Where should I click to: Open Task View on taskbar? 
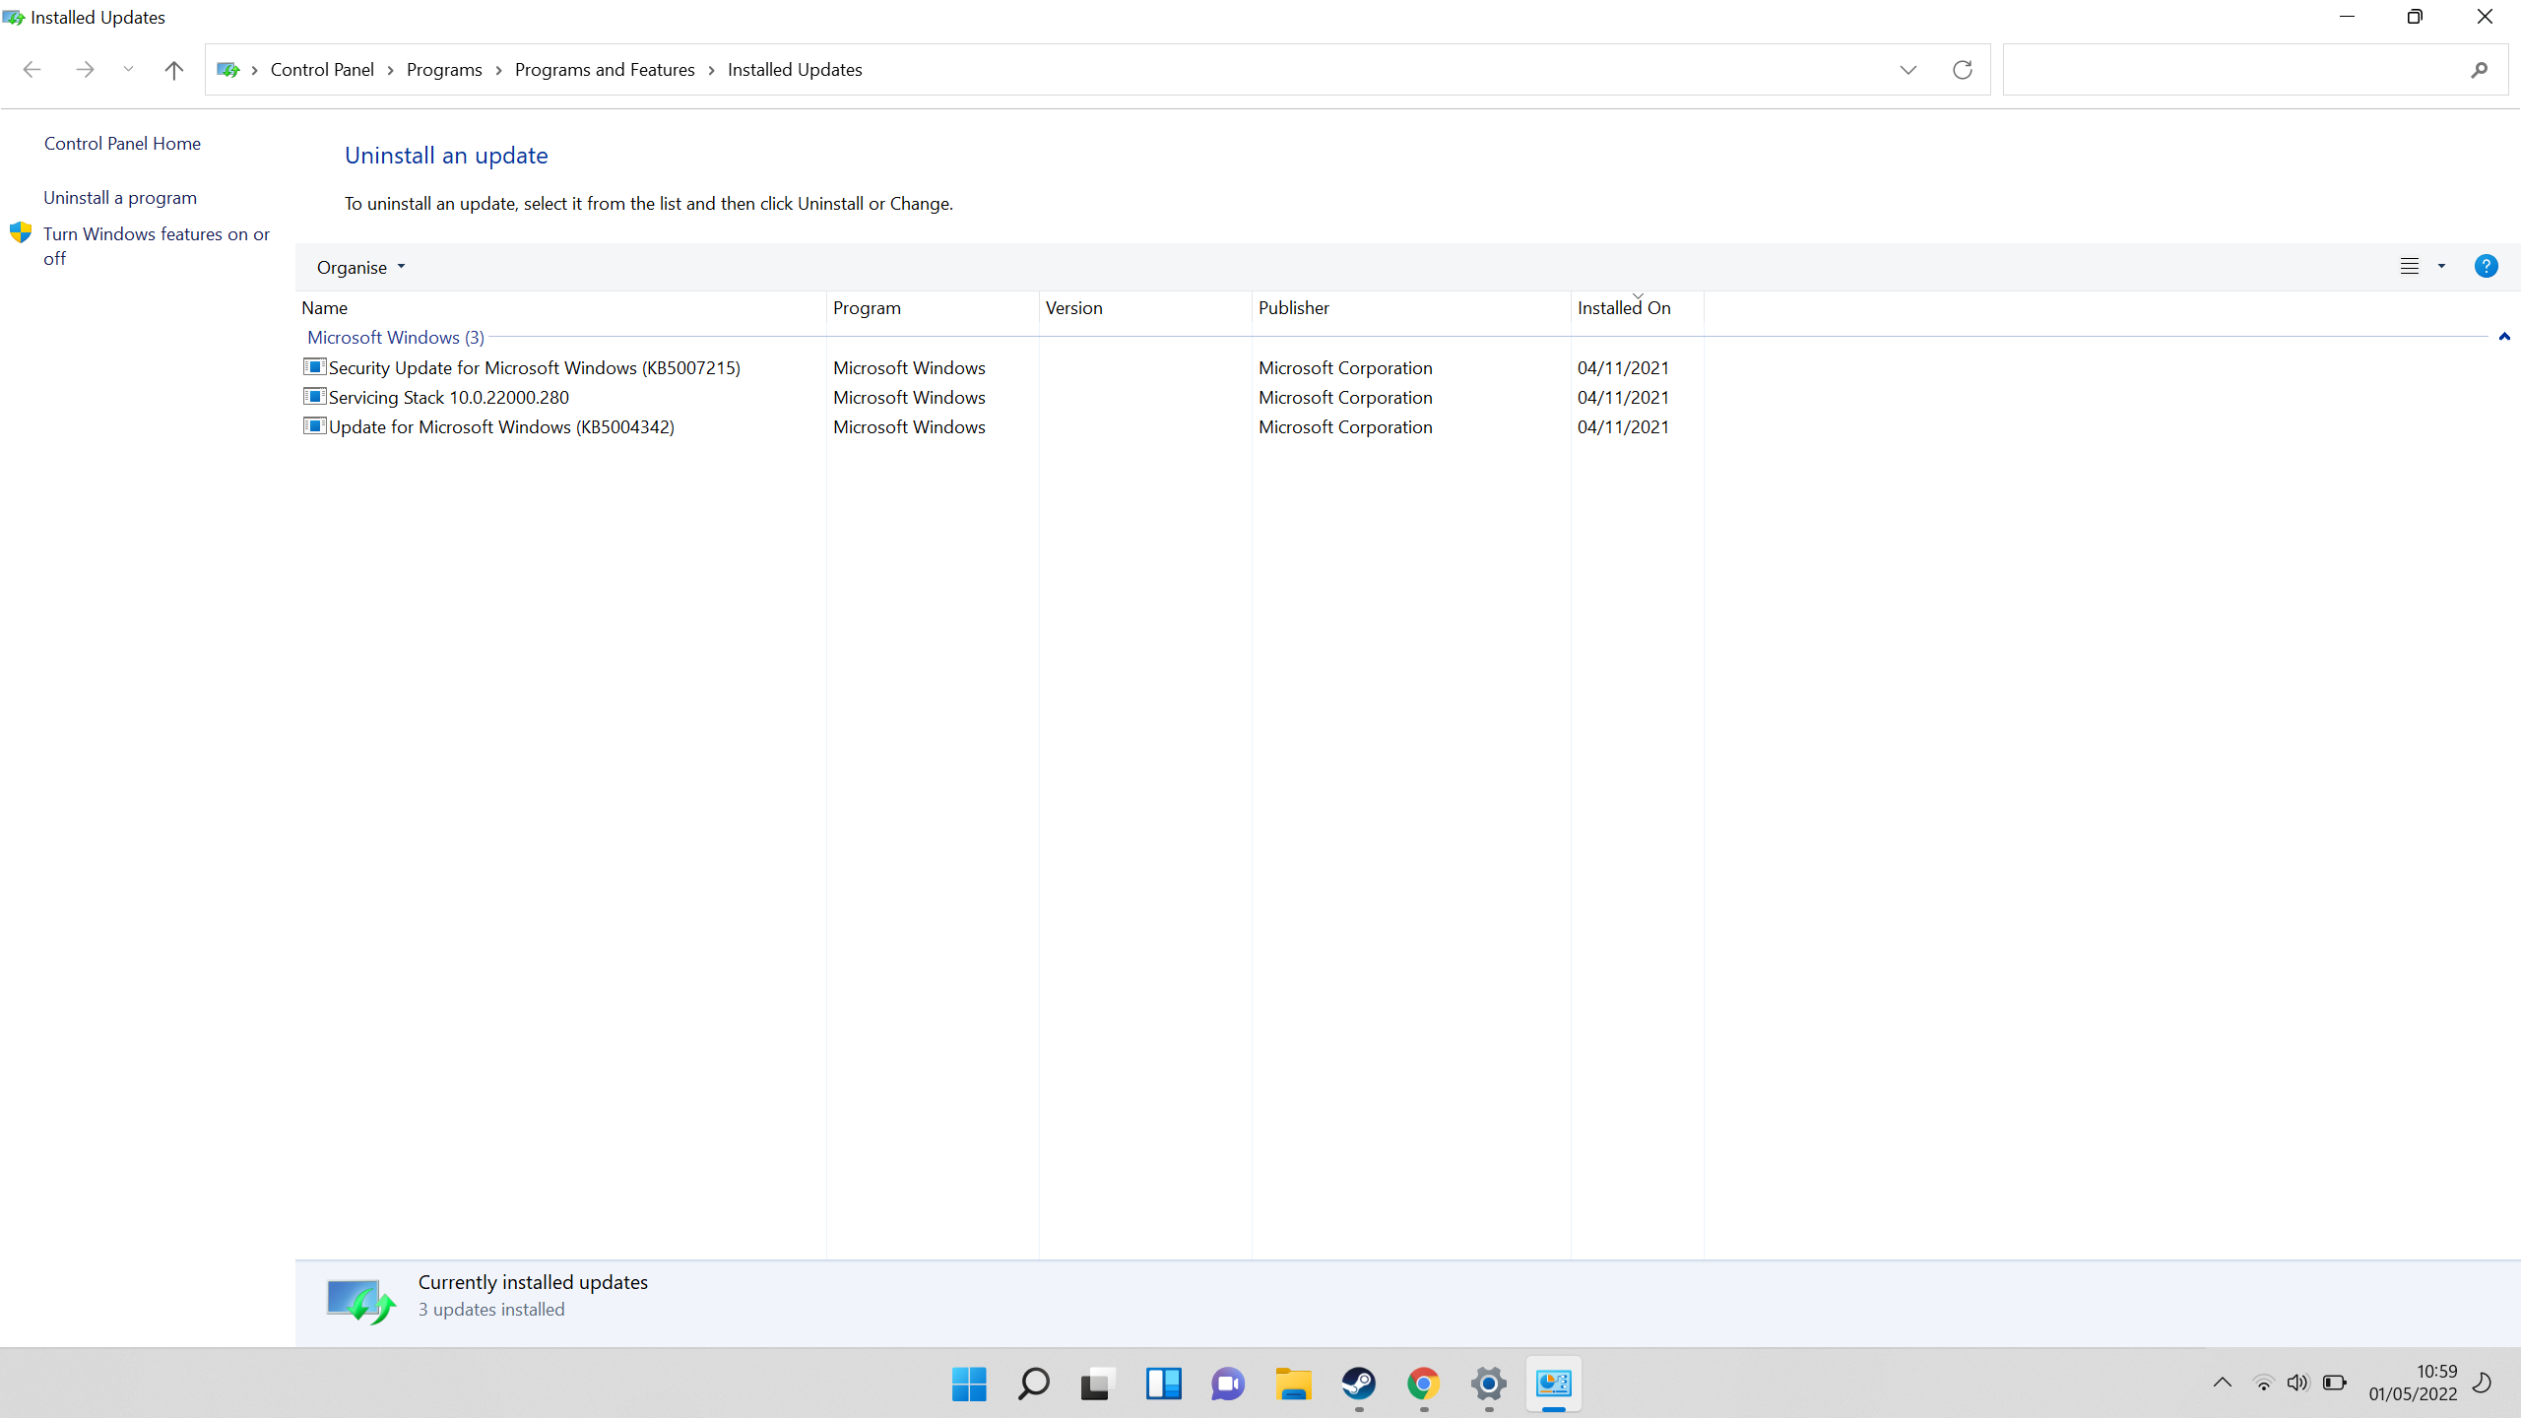1098,1385
